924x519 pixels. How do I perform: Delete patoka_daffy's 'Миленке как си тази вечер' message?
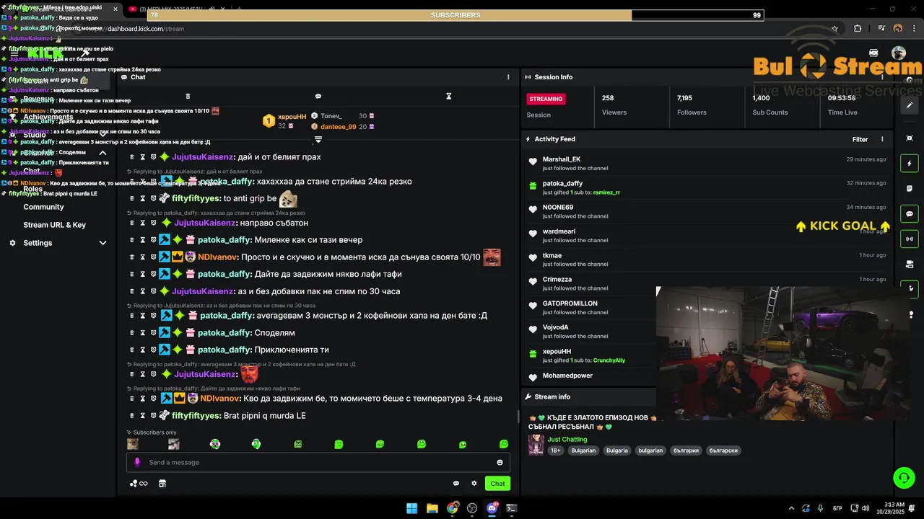(x=132, y=240)
